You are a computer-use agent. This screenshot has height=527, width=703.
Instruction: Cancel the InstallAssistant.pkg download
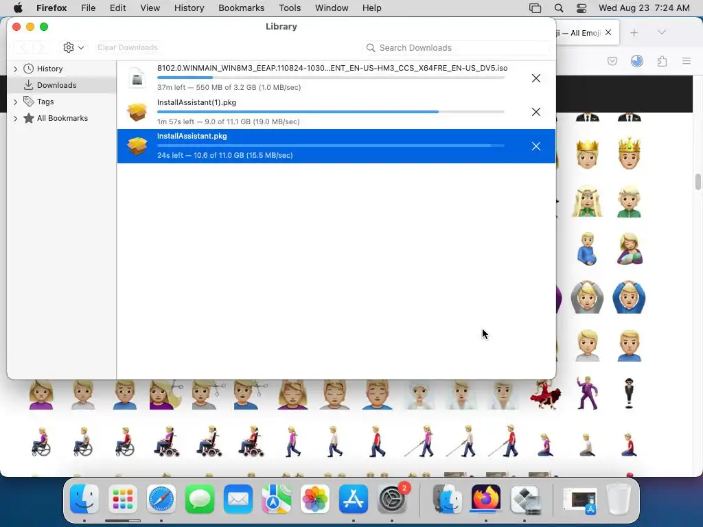pos(535,146)
